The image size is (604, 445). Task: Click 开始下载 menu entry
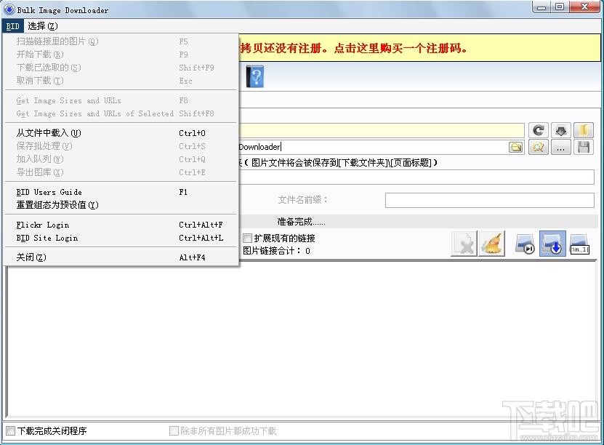tap(121, 55)
